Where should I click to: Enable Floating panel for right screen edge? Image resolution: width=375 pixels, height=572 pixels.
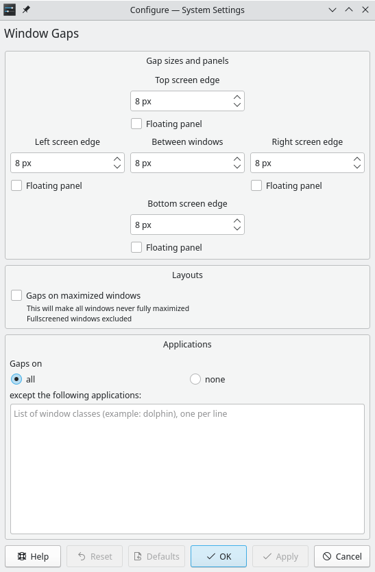[x=256, y=185]
